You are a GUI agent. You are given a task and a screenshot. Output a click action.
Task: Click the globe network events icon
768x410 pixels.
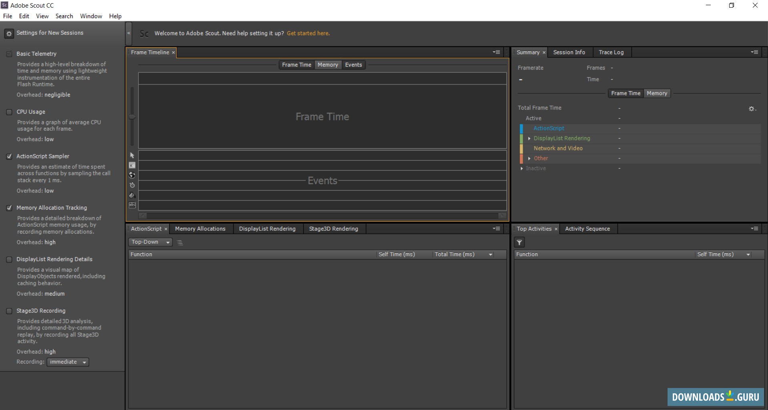[x=132, y=175]
